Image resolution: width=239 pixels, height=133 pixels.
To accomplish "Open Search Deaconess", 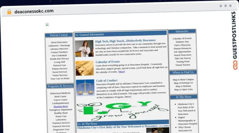I will pyautogui.click(x=183, y=55).
